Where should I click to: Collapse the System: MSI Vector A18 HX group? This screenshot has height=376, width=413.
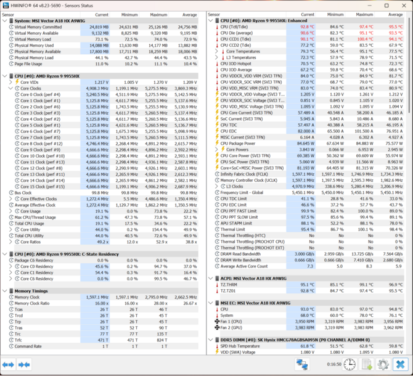[4, 20]
